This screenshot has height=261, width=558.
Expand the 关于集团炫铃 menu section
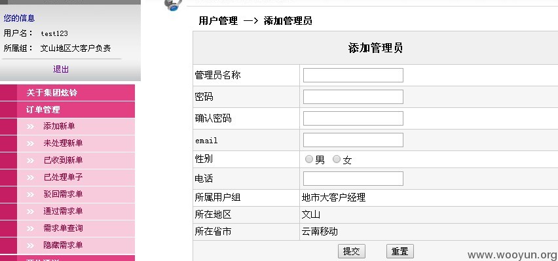52,93
